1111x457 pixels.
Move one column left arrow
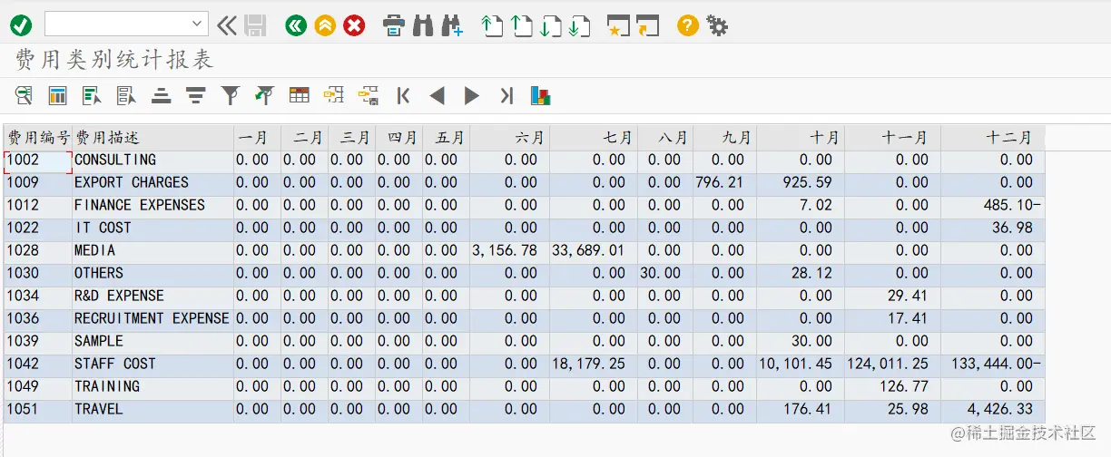pos(438,95)
